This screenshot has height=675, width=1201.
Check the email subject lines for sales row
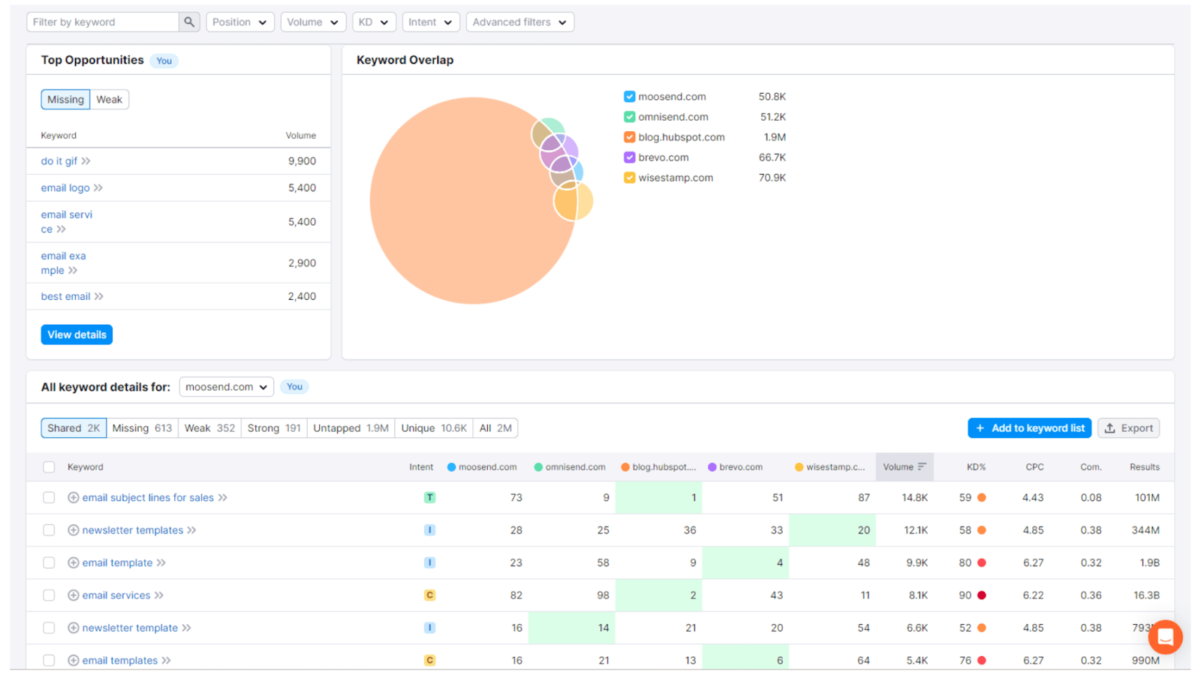pos(49,497)
